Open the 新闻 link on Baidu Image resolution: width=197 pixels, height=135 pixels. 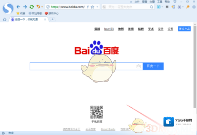pyautogui.click(x=97, y=29)
